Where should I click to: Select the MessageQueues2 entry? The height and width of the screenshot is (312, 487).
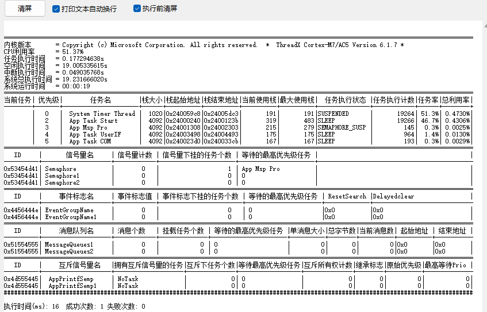(x=68, y=251)
